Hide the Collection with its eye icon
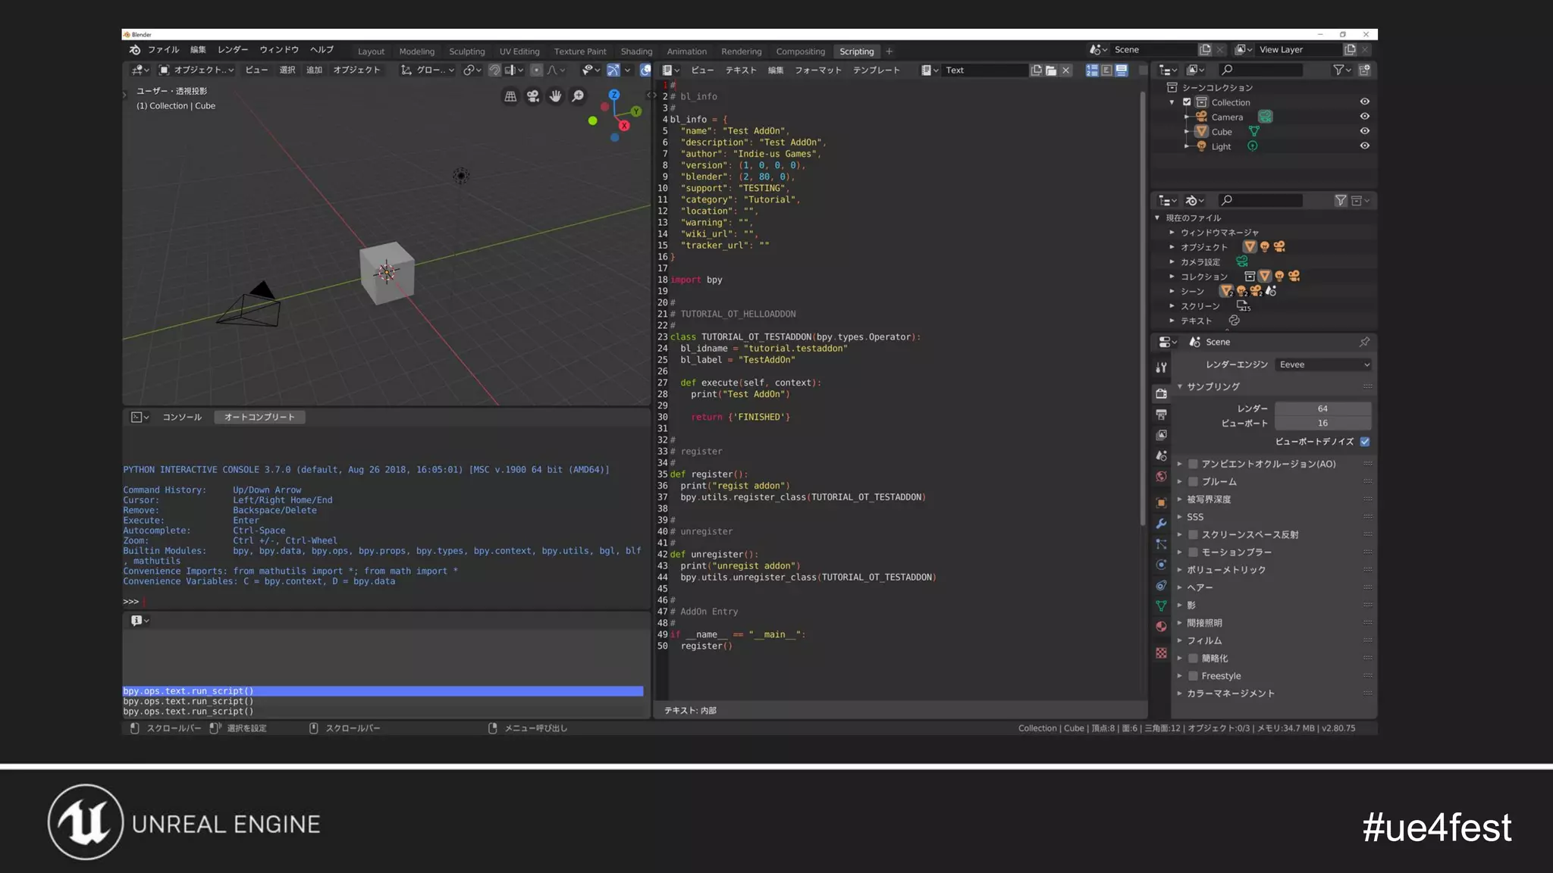Screen dimensions: 1553x873 (x=1365, y=102)
